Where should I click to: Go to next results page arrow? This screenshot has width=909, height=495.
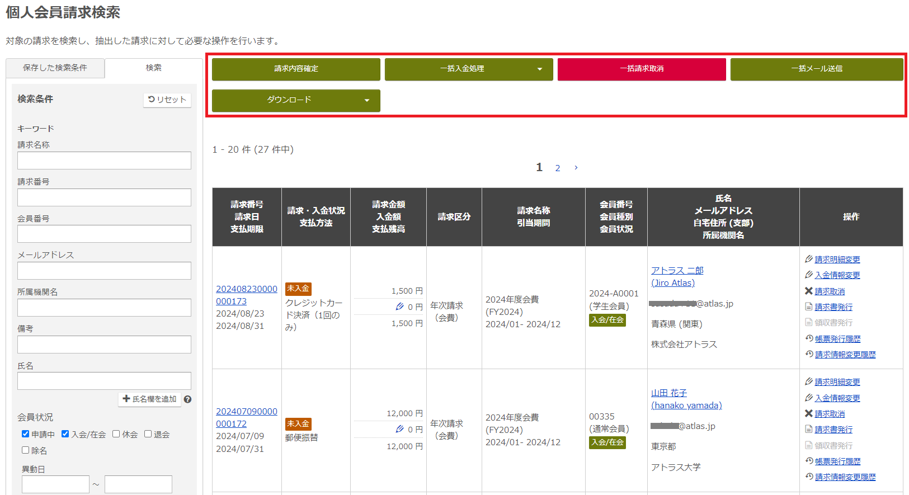tap(576, 167)
